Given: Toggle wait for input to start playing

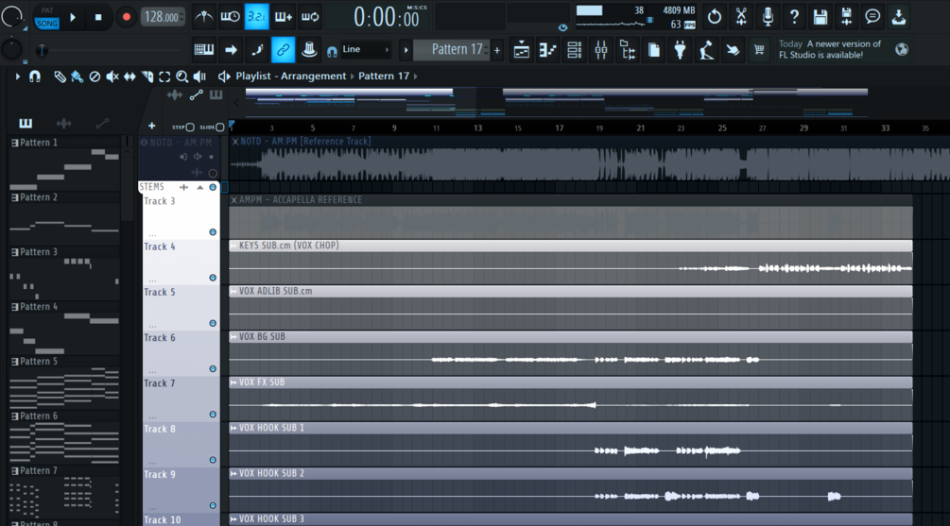Looking at the screenshot, I should click(x=230, y=17).
